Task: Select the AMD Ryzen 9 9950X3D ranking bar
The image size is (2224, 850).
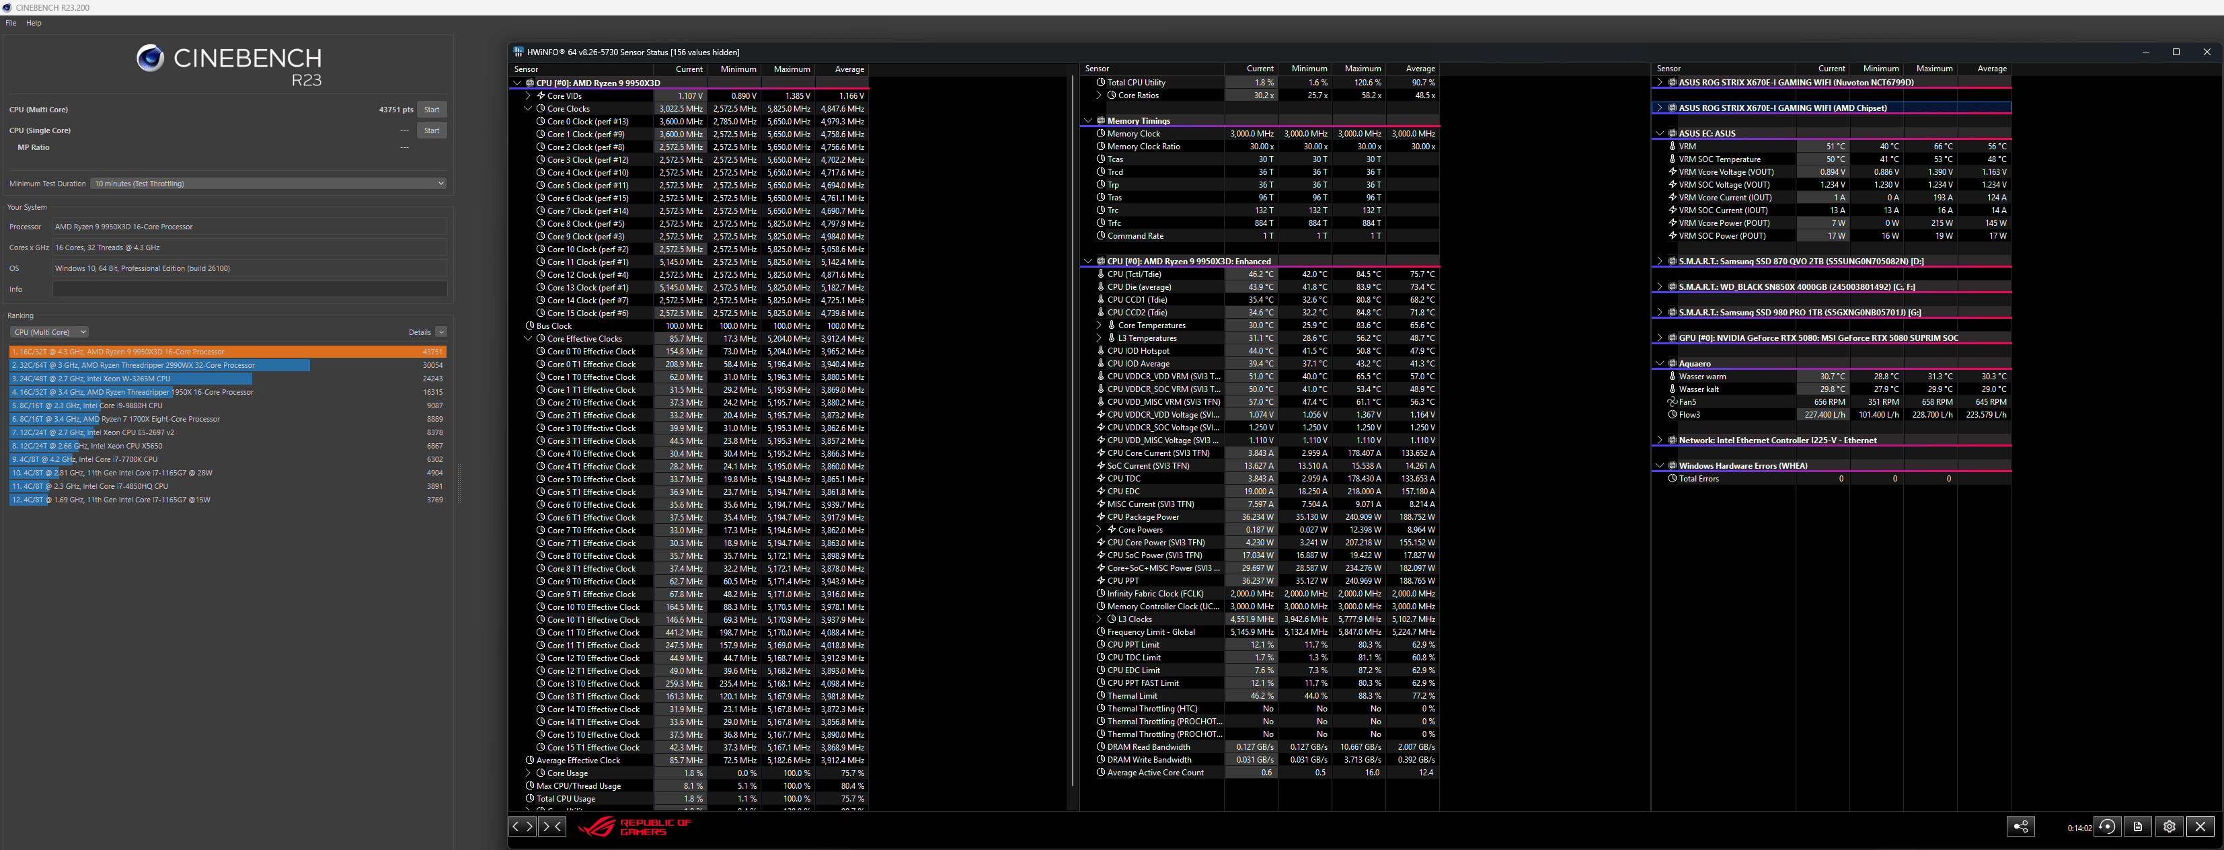Action: pyautogui.click(x=228, y=352)
